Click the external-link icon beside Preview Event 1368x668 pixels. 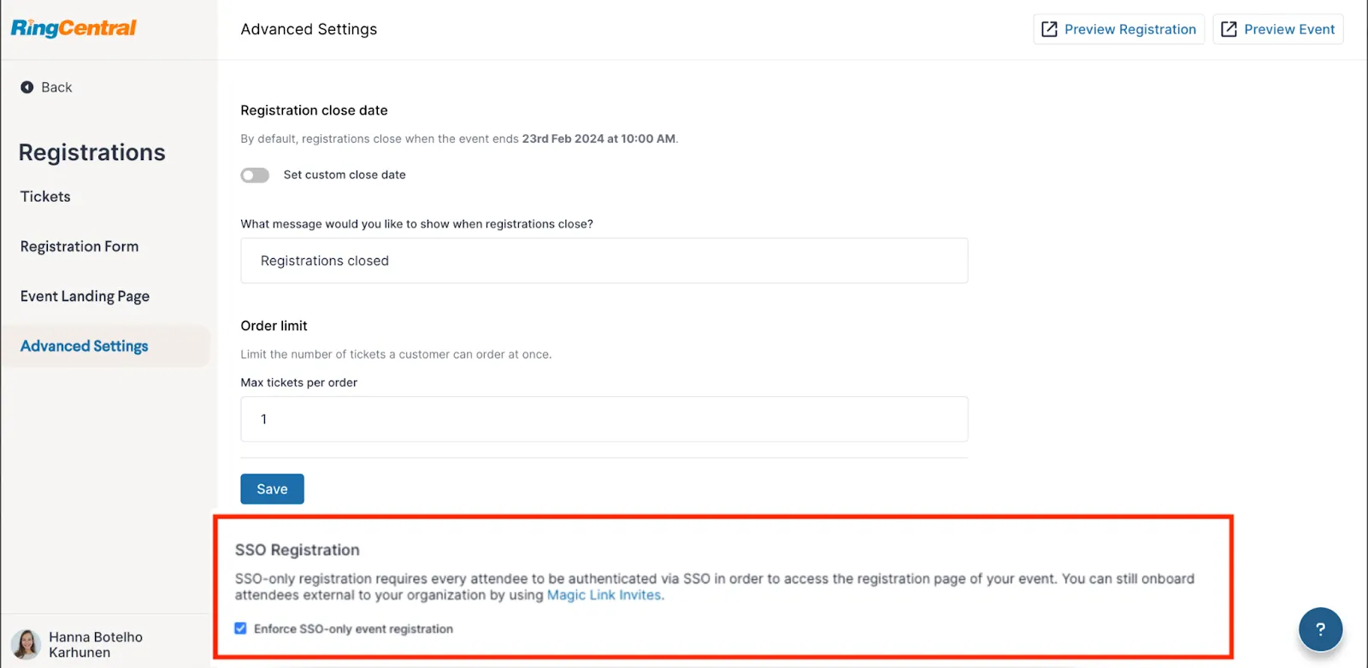tap(1229, 29)
